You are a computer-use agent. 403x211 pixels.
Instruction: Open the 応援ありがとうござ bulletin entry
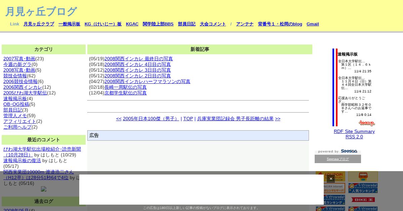pyautogui.click(x=355, y=104)
